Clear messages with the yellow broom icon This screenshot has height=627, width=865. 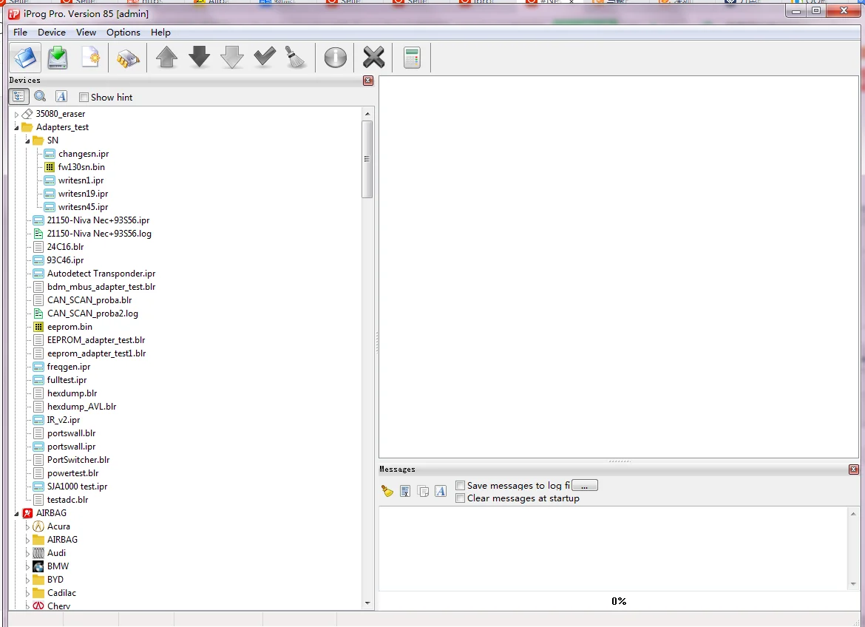pyautogui.click(x=387, y=491)
